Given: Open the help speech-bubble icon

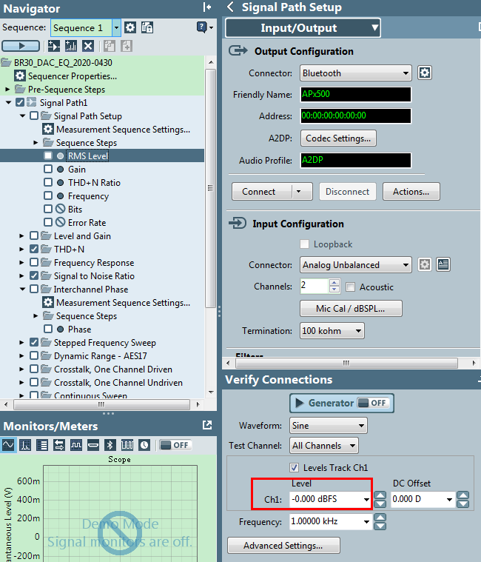Looking at the screenshot, I should [x=201, y=27].
